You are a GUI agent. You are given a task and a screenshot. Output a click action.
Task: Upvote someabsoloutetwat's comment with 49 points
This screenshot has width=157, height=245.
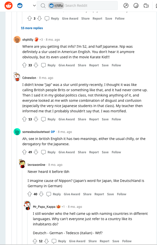(x=24, y=152)
